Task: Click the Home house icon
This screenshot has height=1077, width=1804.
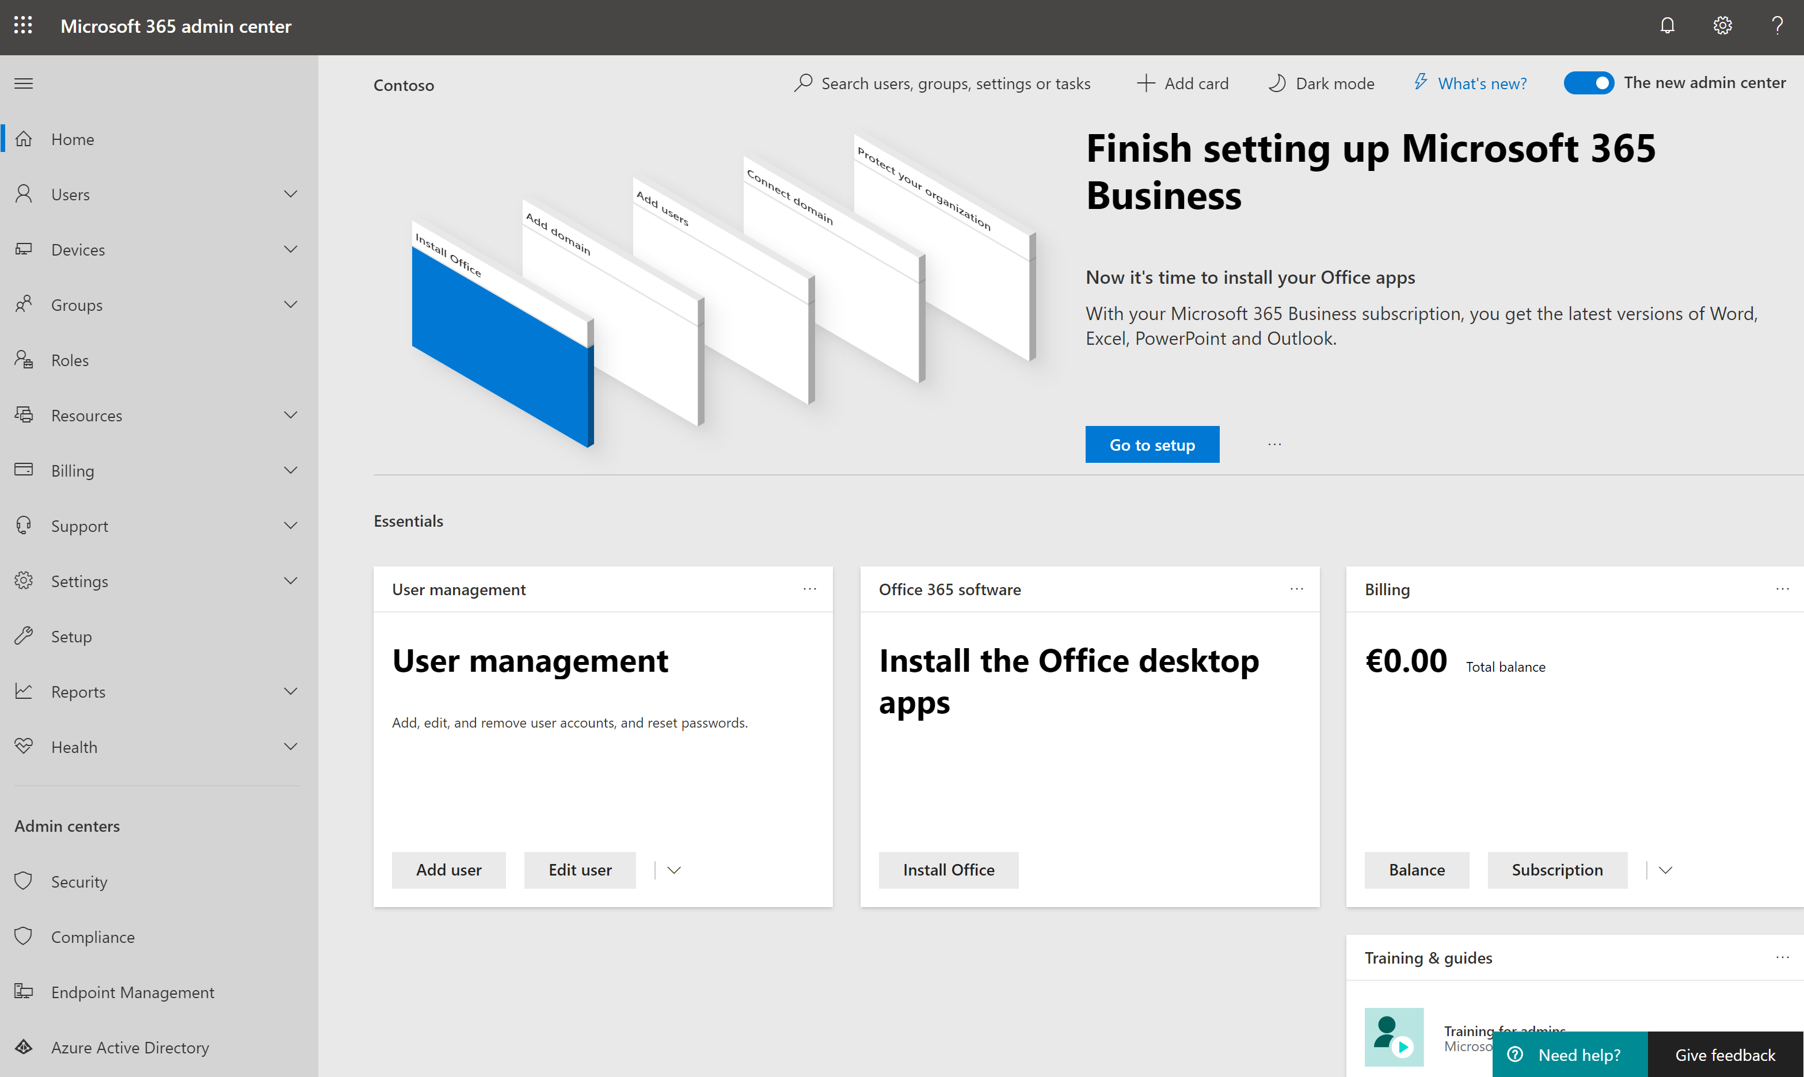Action: pos(23,138)
